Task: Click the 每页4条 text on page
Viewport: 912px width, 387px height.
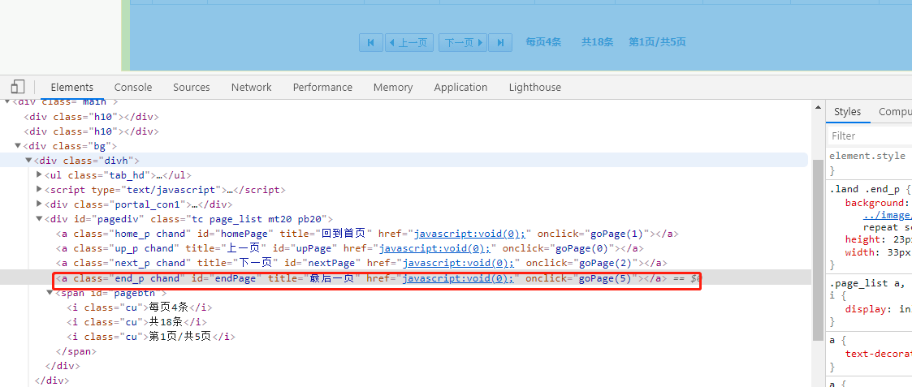Action: pyautogui.click(x=543, y=42)
